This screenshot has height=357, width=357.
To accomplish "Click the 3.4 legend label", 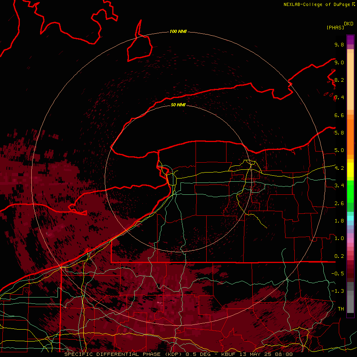I will pos(339,186).
